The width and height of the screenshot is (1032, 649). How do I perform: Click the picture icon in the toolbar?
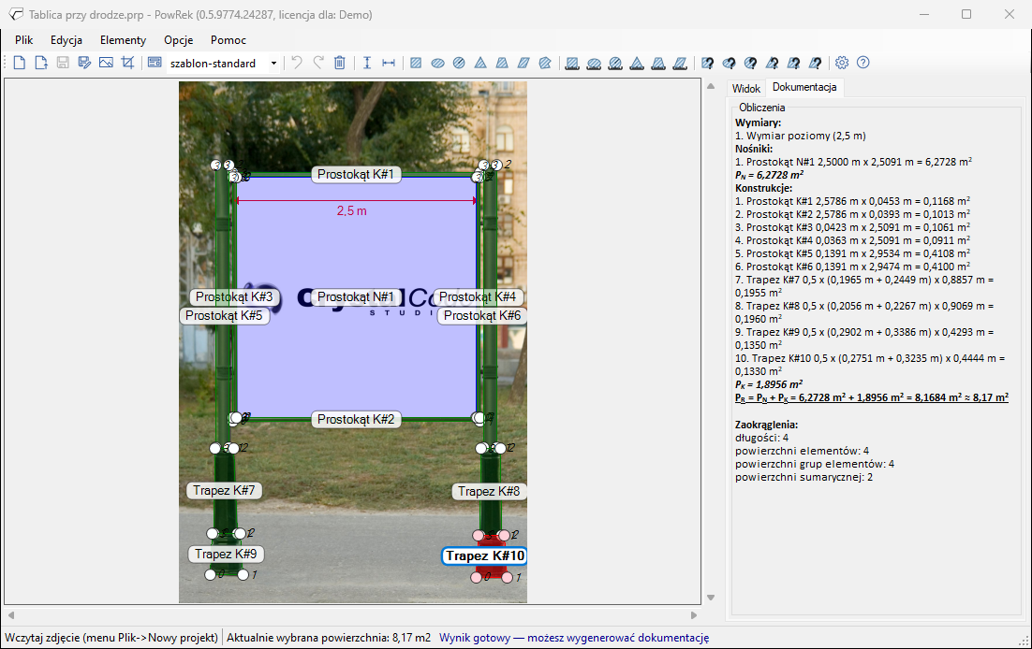(106, 64)
